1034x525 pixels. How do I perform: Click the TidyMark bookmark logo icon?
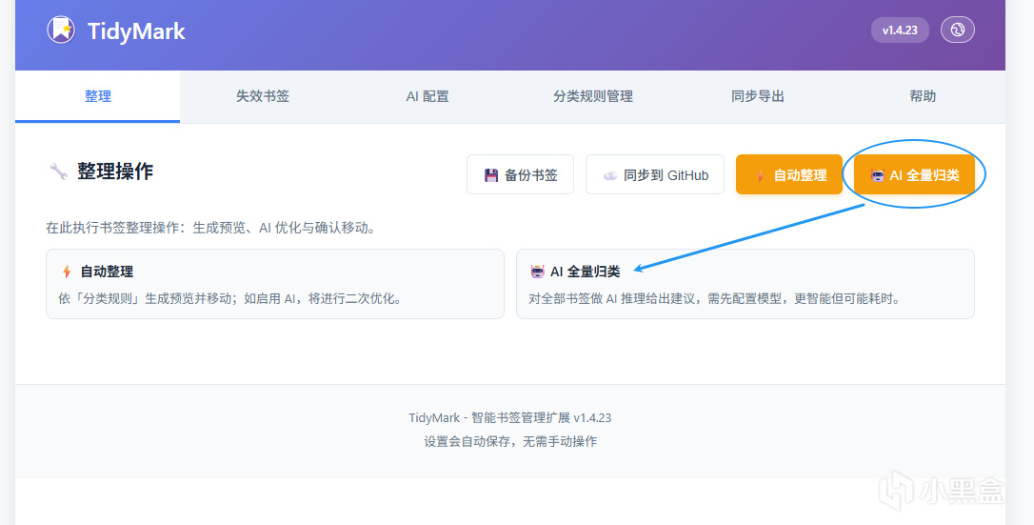click(x=61, y=30)
